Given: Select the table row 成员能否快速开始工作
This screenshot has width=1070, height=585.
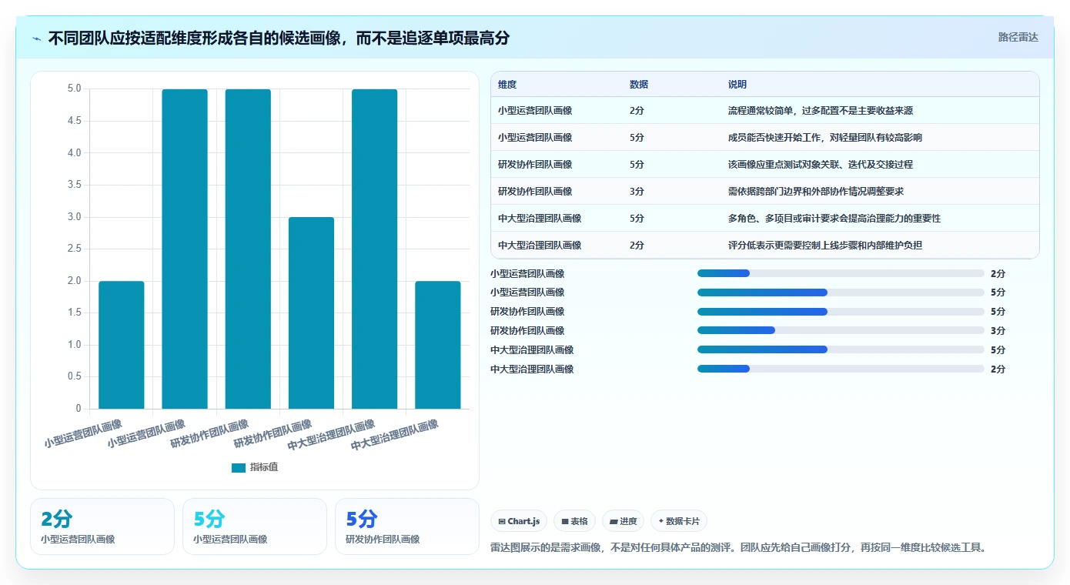Looking at the screenshot, I should [x=764, y=138].
